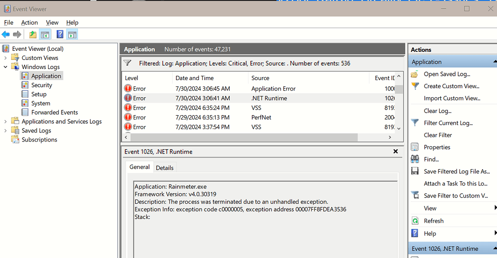The width and height of the screenshot is (497, 258).
Task: Click the Event Viewer title bar icon
Action: point(7,9)
